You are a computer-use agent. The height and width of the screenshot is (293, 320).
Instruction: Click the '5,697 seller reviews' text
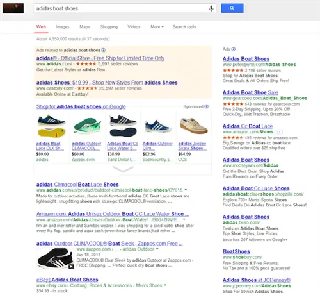(x=118, y=64)
